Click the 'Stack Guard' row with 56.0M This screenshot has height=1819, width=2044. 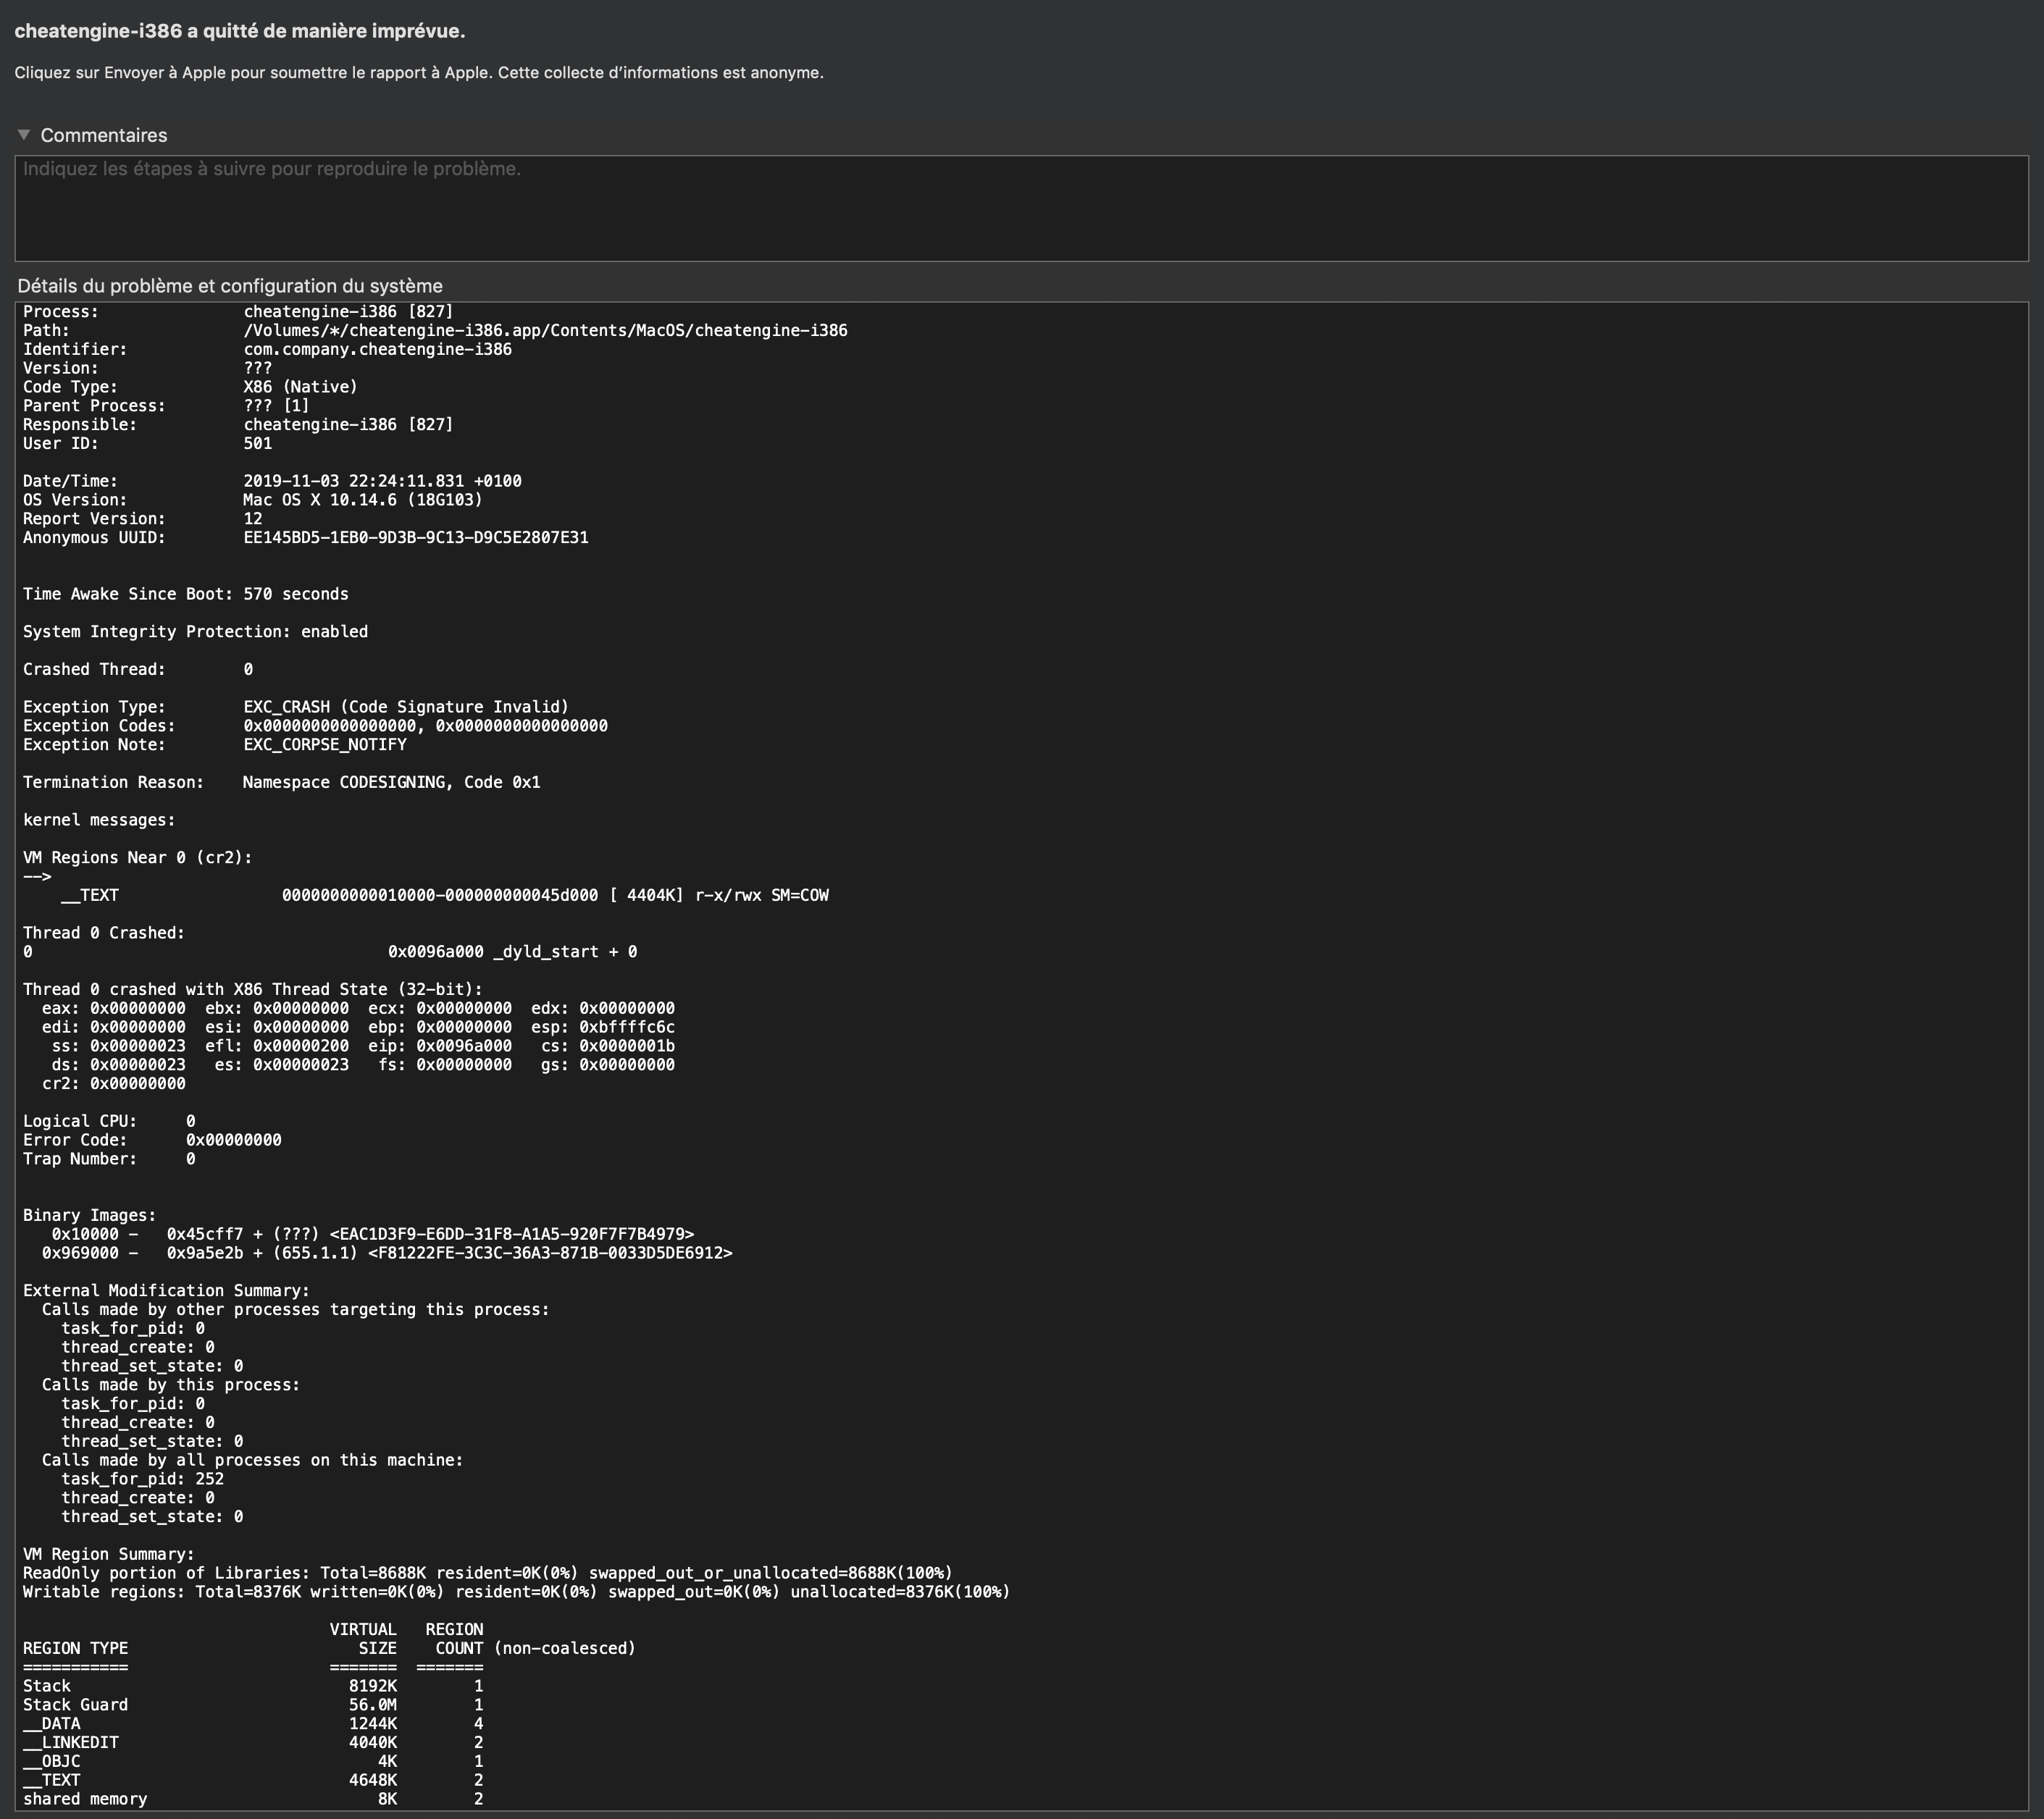[x=253, y=1706]
